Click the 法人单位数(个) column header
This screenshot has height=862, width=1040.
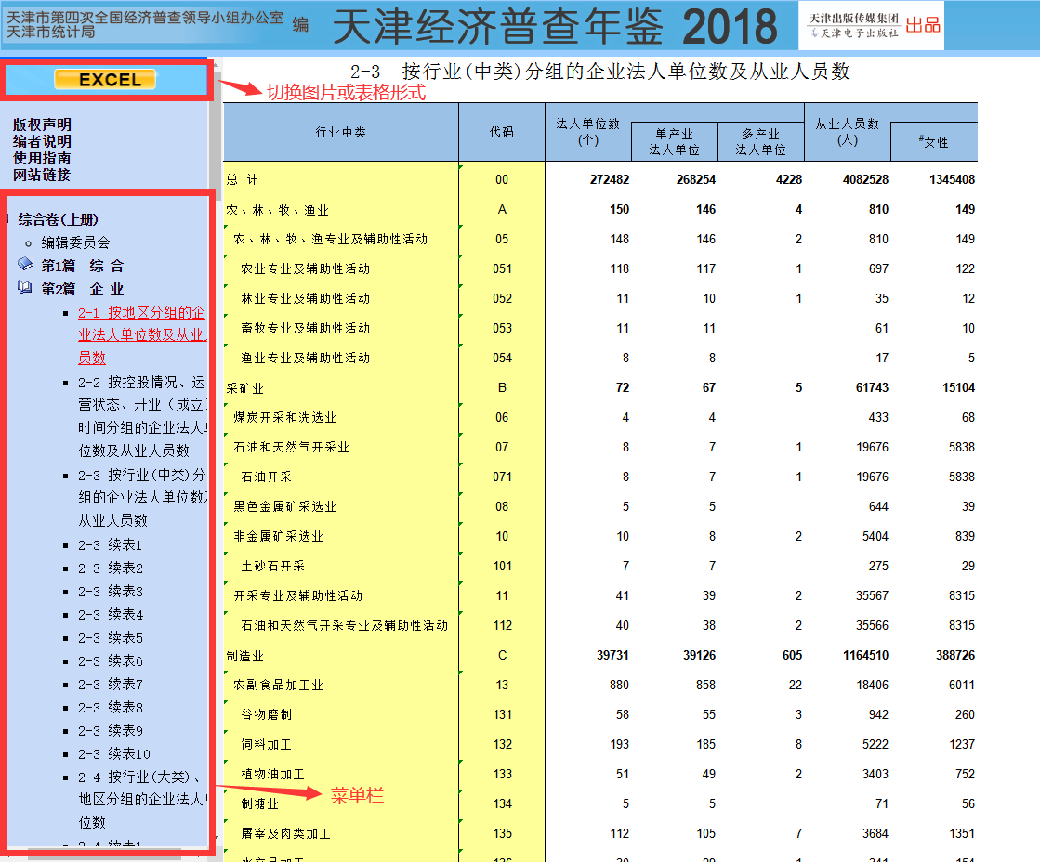coord(587,132)
